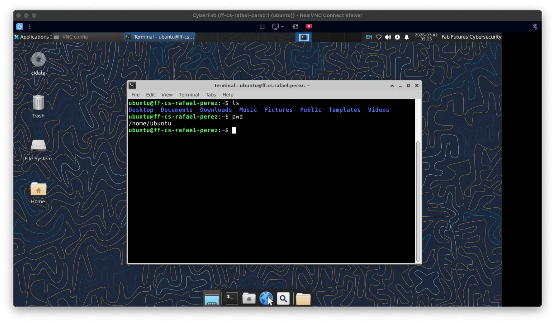Open the beige folder icon in dock
This screenshot has height=323, width=555.
(303, 299)
